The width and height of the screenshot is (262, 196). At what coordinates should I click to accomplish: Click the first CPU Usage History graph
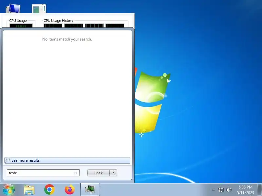[x=53, y=26]
